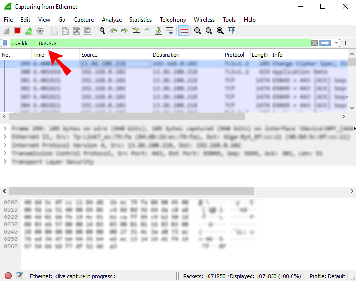The height and width of the screenshot is (281, 356).
Task: Expand the Frame details tree row
Action: click(x=5, y=129)
